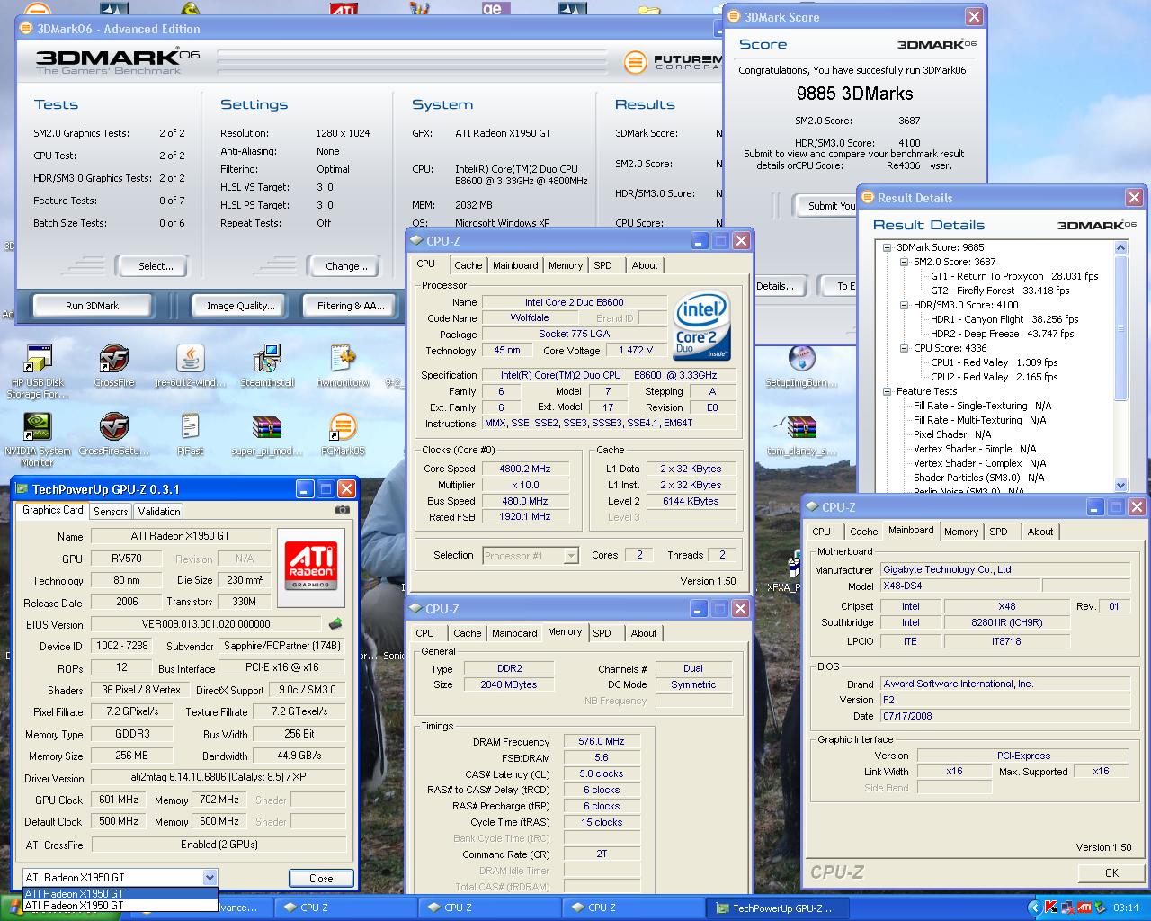The height and width of the screenshot is (921, 1151).
Task: Click the GPU-Z screenshot camera icon
Action: pyautogui.click(x=342, y=510)
